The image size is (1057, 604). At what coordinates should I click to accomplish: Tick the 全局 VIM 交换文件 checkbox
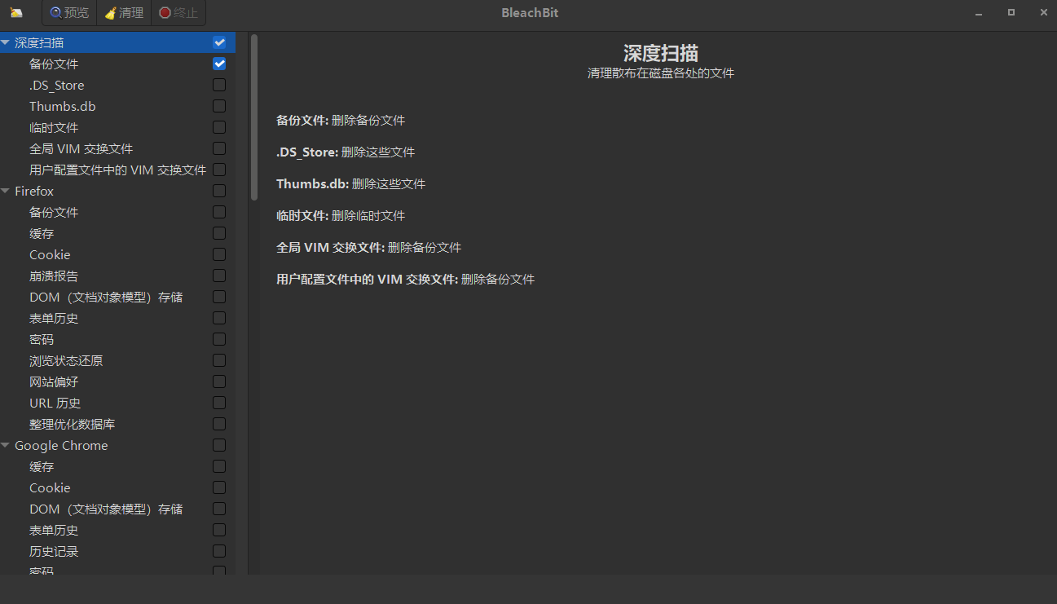tap(219, 148)
